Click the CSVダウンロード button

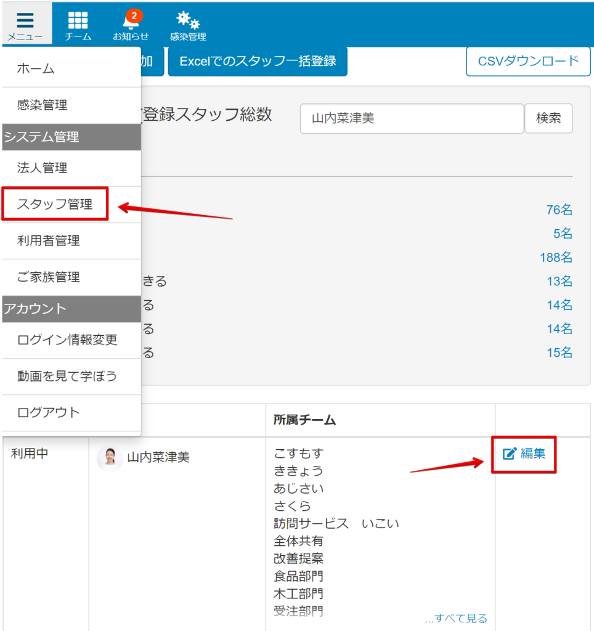(527, 62)
